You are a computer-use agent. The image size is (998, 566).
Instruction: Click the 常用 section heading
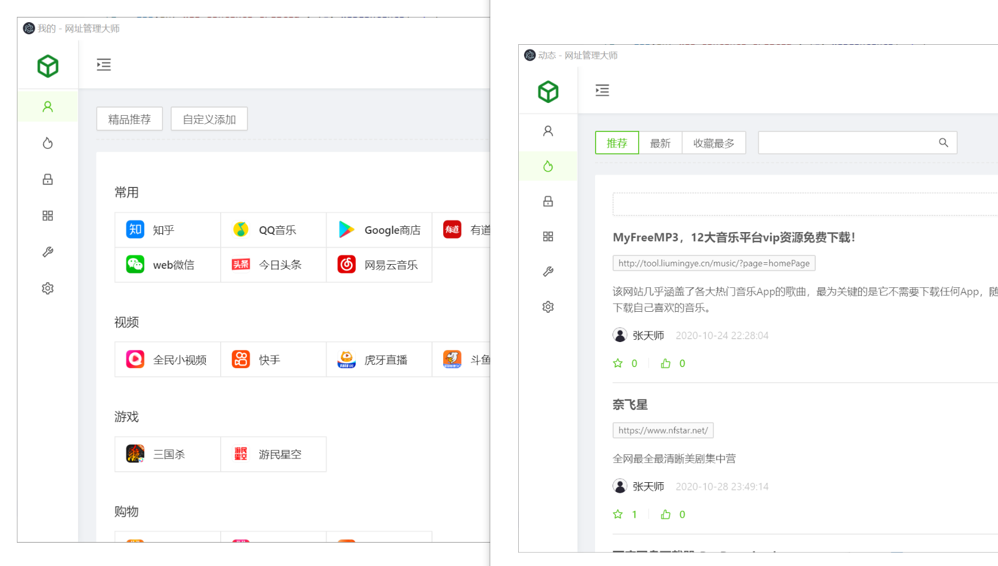click(126, 193)
